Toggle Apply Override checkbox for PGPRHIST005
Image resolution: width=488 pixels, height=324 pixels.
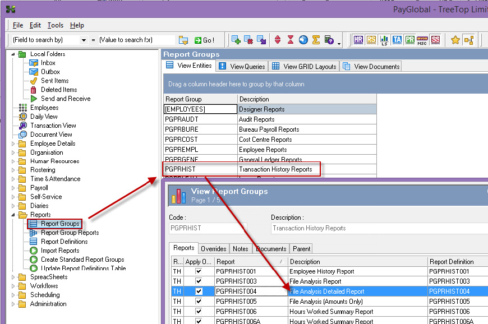click(x=197, y=302)
